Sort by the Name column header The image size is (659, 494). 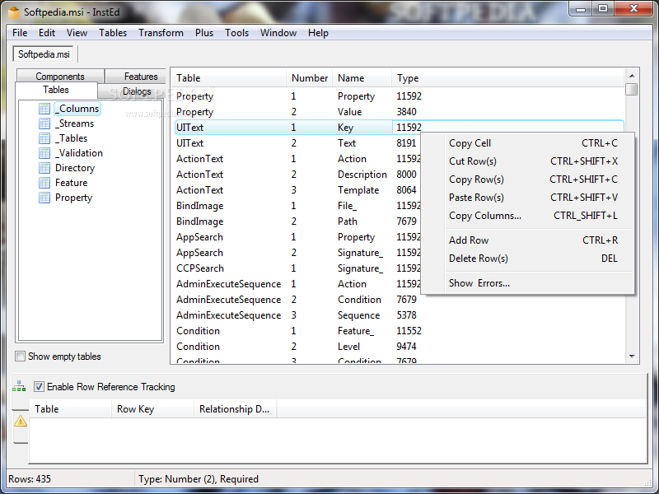(362, 78)
